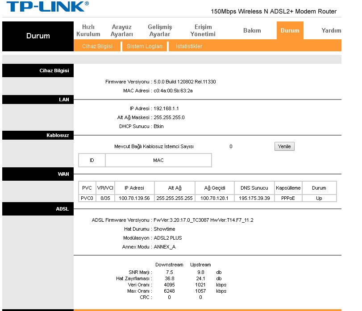362x311 pixels.
Task: Click the 150Mbps Wireless N ADSL2+ Modem Router title
Action: click(x=274, y=11)
